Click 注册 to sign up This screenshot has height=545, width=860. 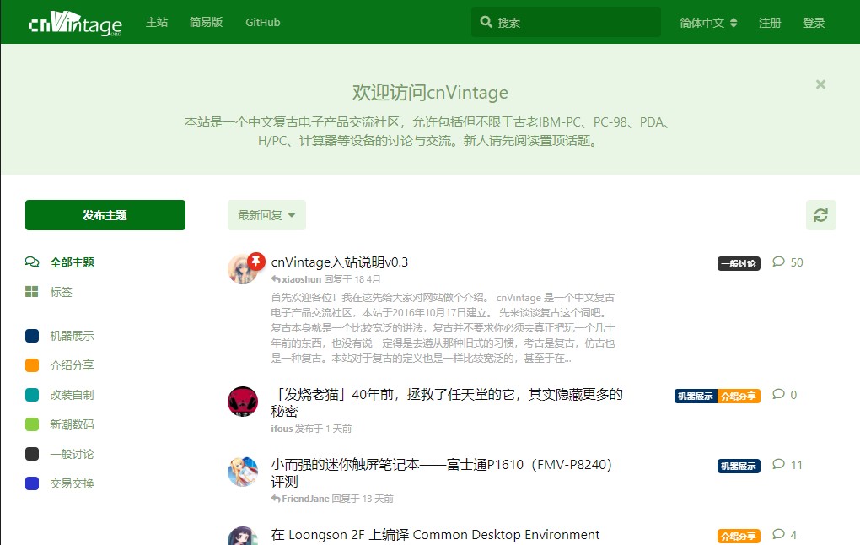pos(770,23)
